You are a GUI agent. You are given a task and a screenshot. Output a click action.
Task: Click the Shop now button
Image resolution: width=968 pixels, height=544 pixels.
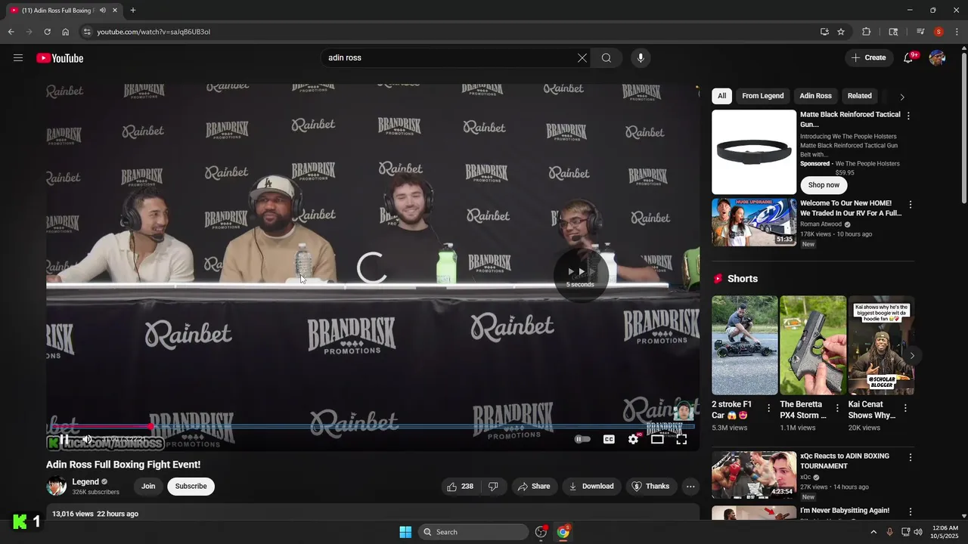point(824,185)
